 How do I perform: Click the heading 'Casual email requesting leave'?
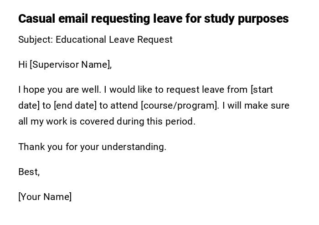tap(153, 19)
